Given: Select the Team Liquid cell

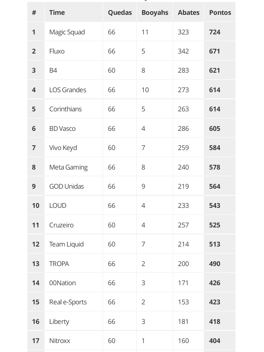Looking at the screenshot, I should 66,244.
